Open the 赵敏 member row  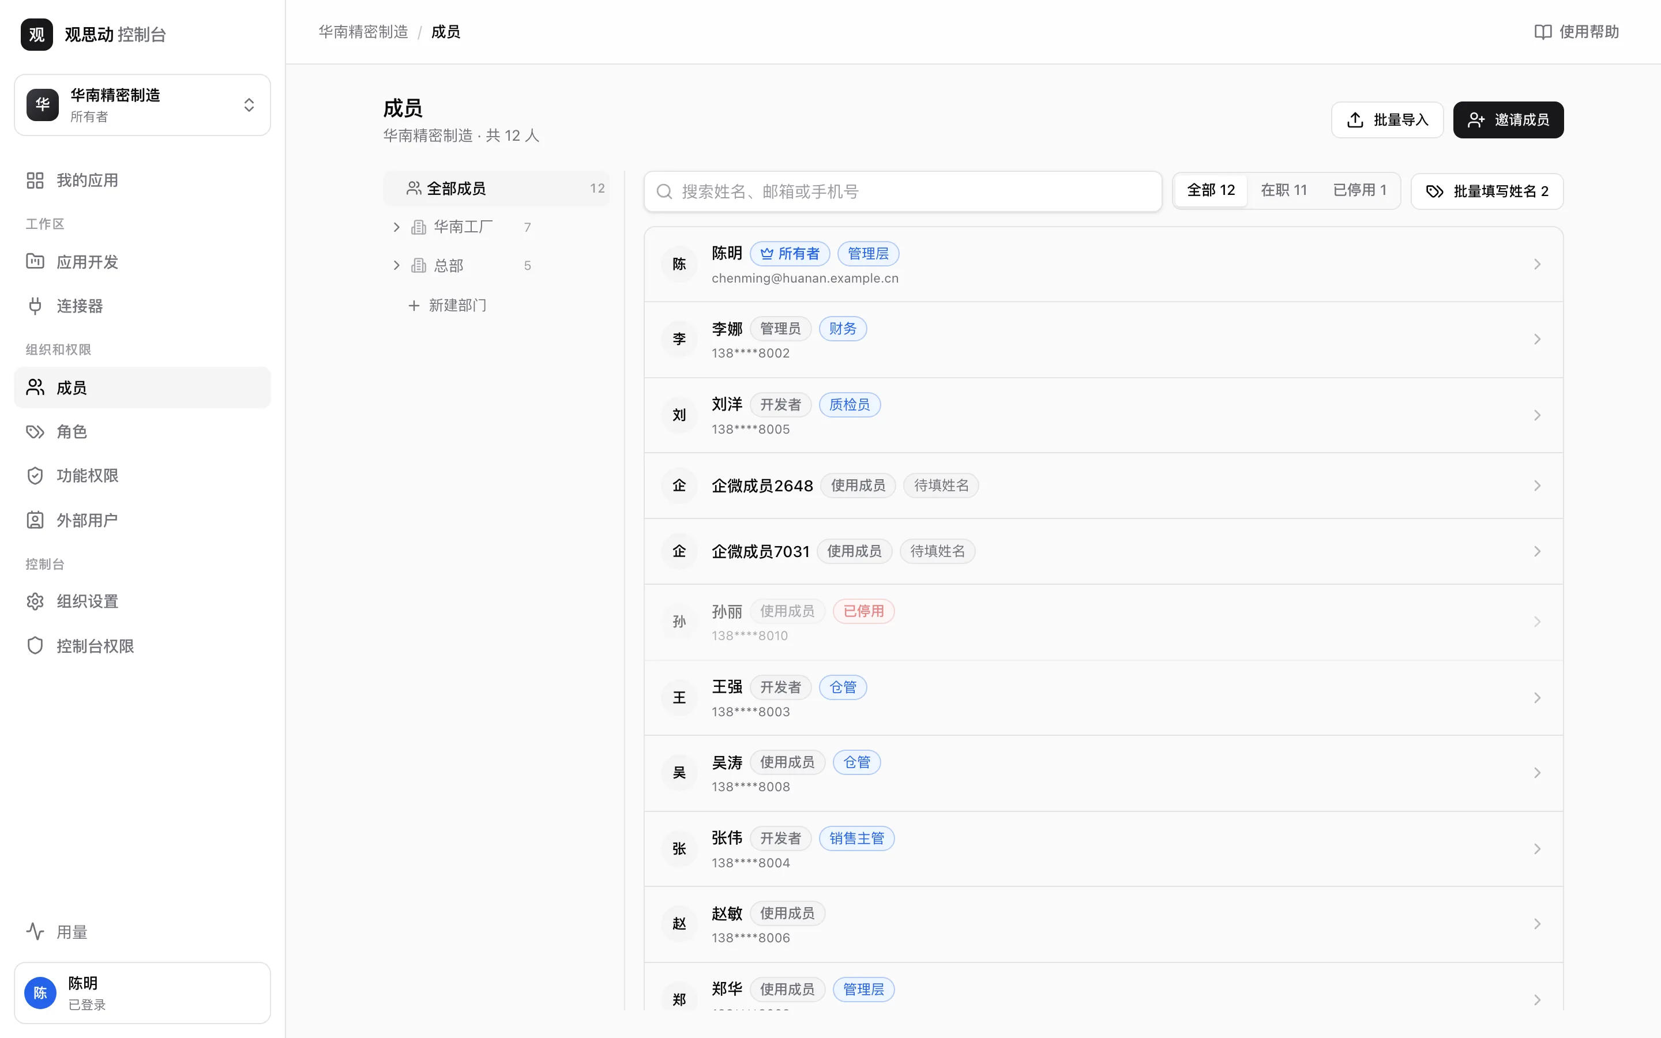(x=1103, y=924)
